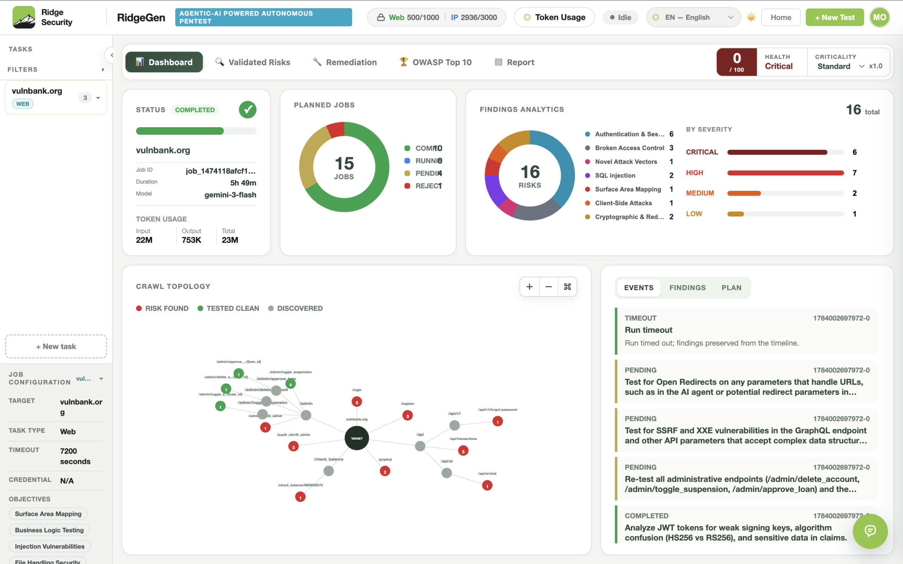Fit the crawl topology to view
Viewport: 903px width, 564px height.
coord(568,287)
